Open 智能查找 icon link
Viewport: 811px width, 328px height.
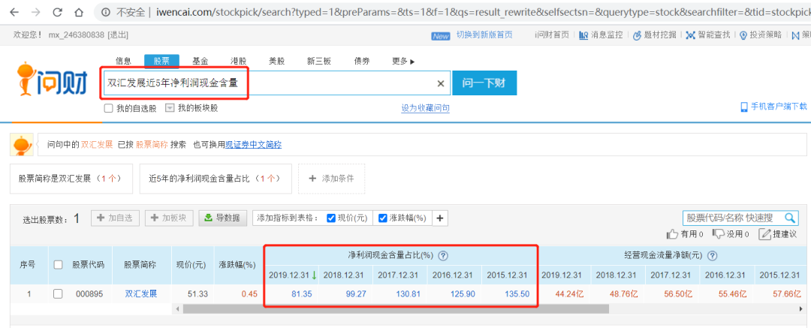click(691, 35)
